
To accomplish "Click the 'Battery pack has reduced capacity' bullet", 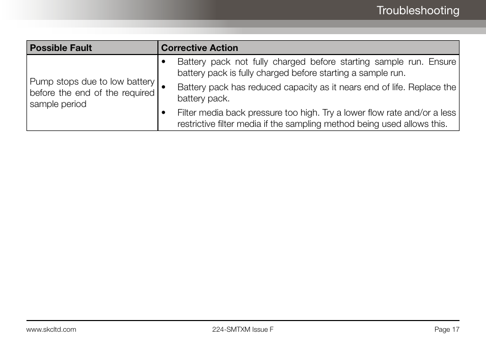I will click(x=309, y=93).
